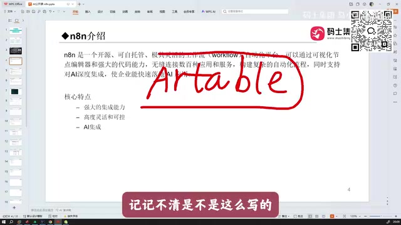Open Chrome from the taskbar
The height and width of the screenshot is (225, 401).
(50, 222)
